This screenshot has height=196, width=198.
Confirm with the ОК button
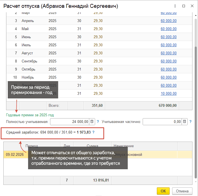click(x=163, y=191)
